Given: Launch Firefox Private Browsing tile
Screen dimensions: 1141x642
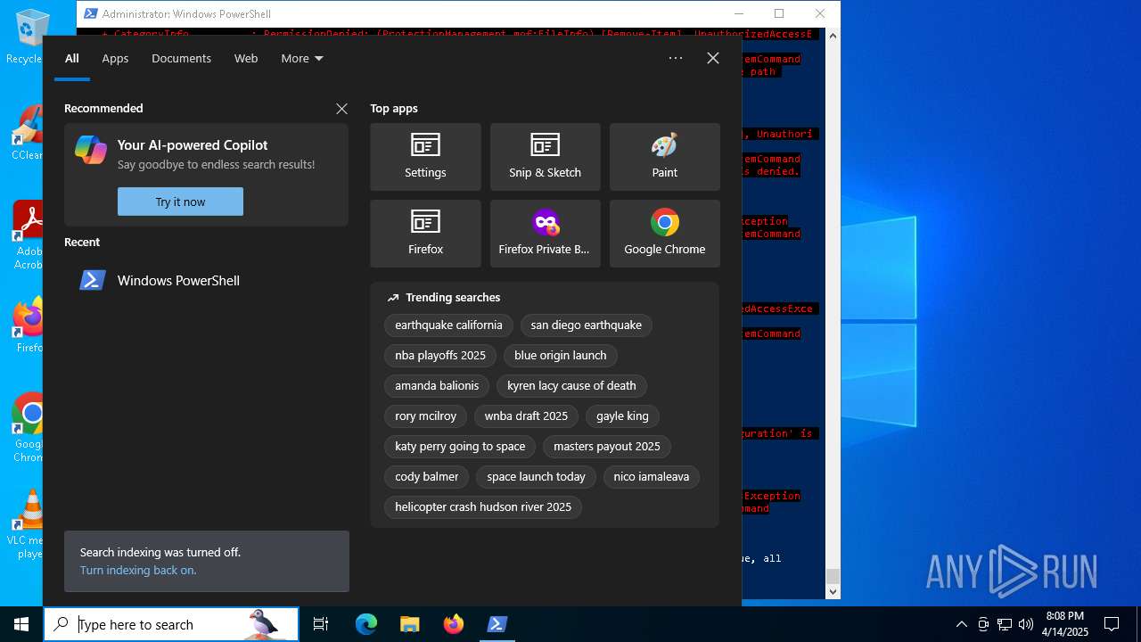Looking at the screenshot, I should pos(545,234).
